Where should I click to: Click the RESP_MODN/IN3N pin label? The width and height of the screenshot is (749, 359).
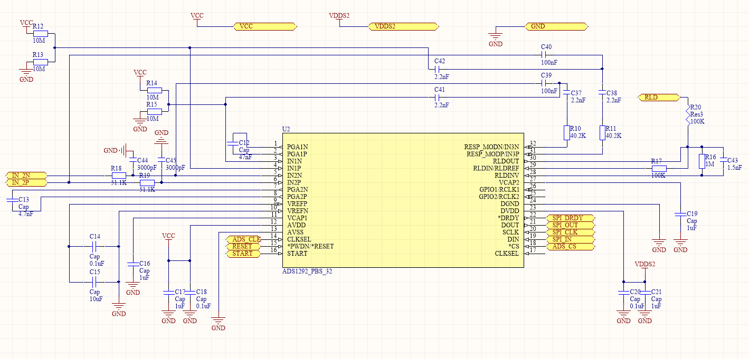click(x=491, y=147)
